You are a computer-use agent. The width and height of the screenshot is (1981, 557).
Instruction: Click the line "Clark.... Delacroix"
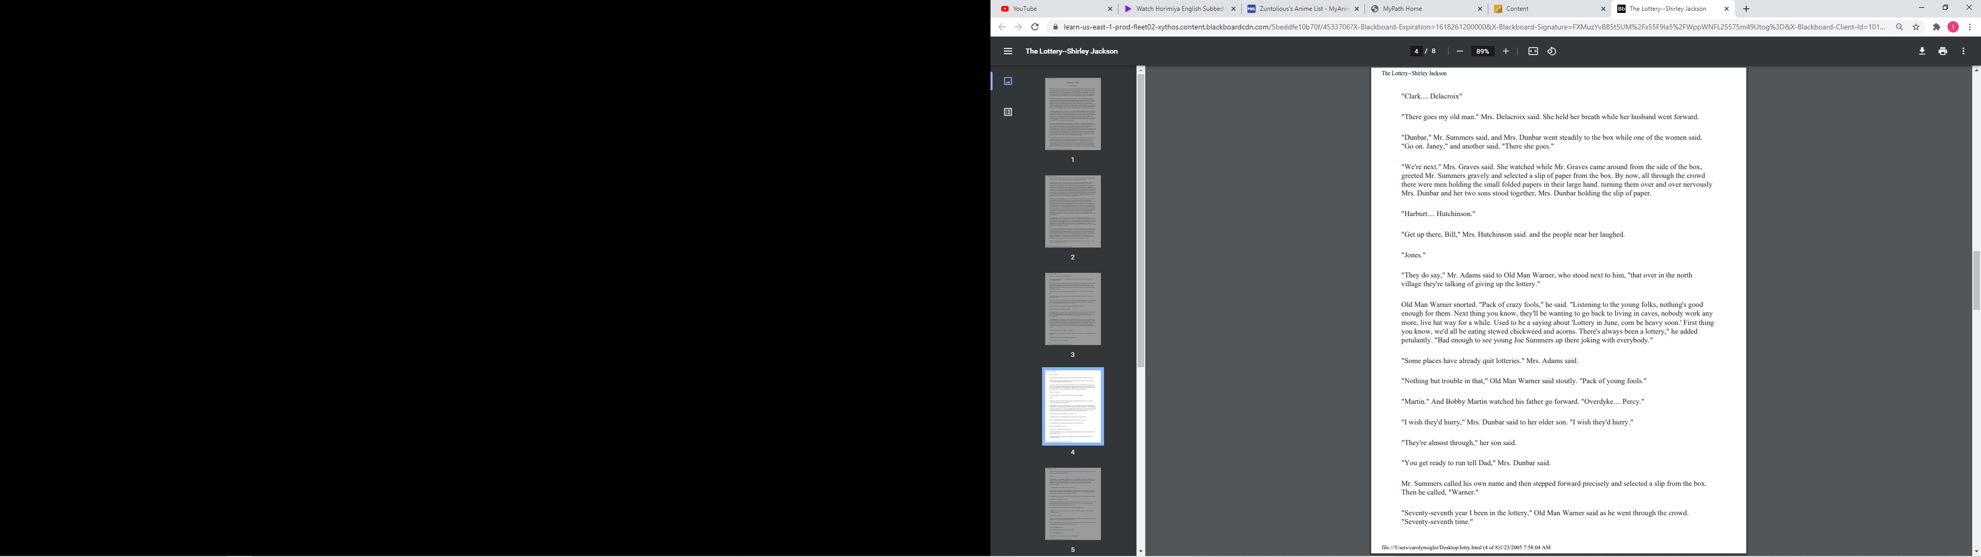point(1431,97)
